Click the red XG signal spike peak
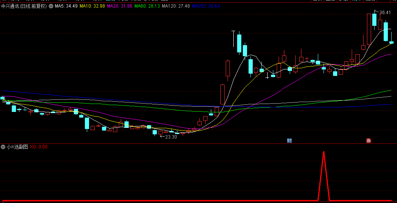This screenshot has height=203, width=397. tap(324, 152)
